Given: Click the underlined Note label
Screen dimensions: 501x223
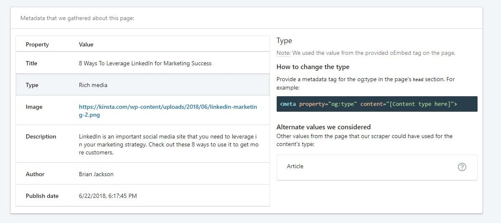Looking at the screenshot, I should click(x=283, y=53).
